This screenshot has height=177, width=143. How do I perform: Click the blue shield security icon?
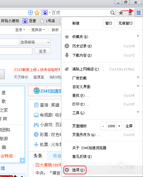click(31, 13)
